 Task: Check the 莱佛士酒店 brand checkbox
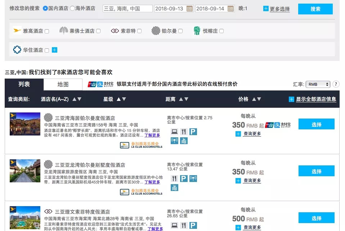click(x=98, y=31)
